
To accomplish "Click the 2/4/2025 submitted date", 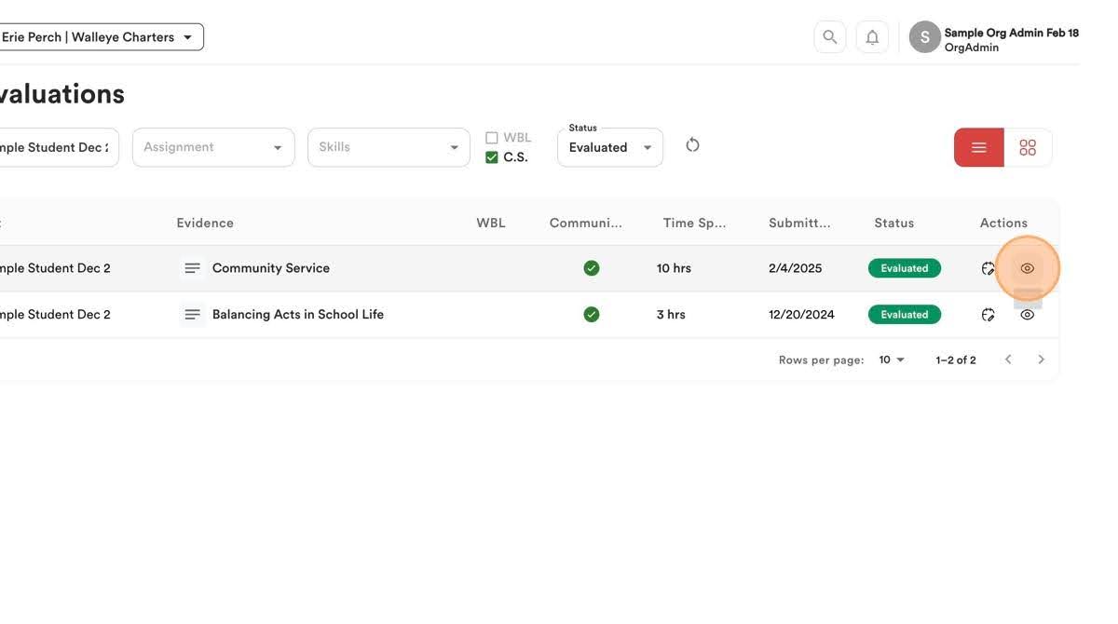I will click(x=796, y=268).
